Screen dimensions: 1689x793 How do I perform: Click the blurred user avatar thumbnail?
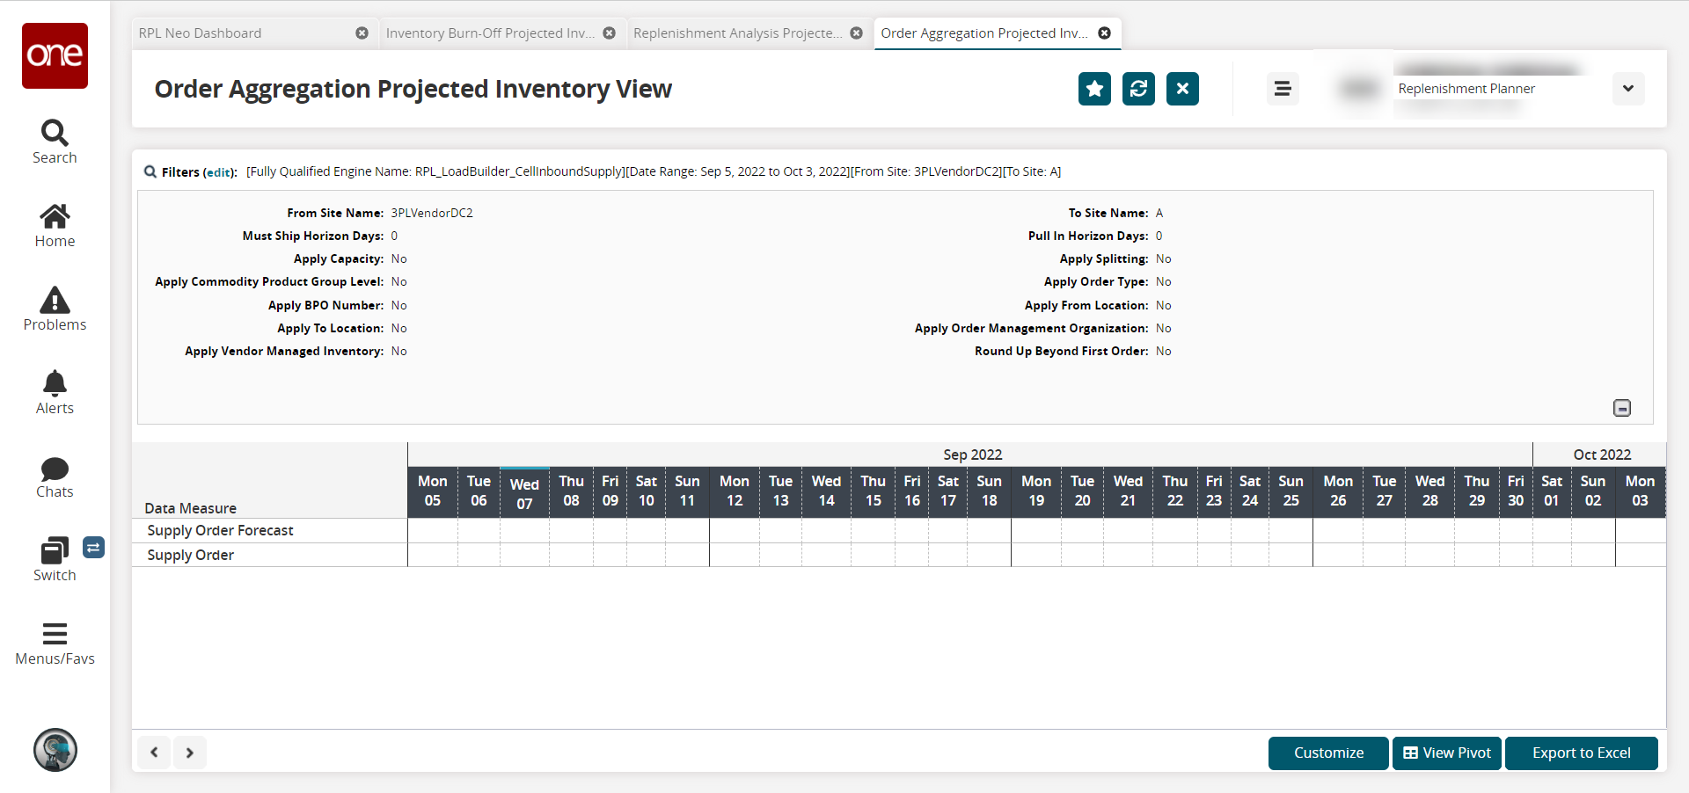tap(1360, 89)
